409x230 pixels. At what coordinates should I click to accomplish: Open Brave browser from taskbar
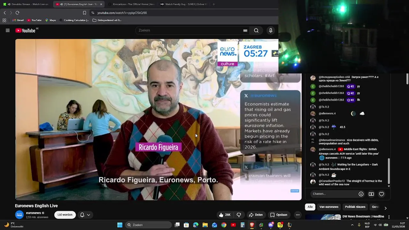point(252,225)
